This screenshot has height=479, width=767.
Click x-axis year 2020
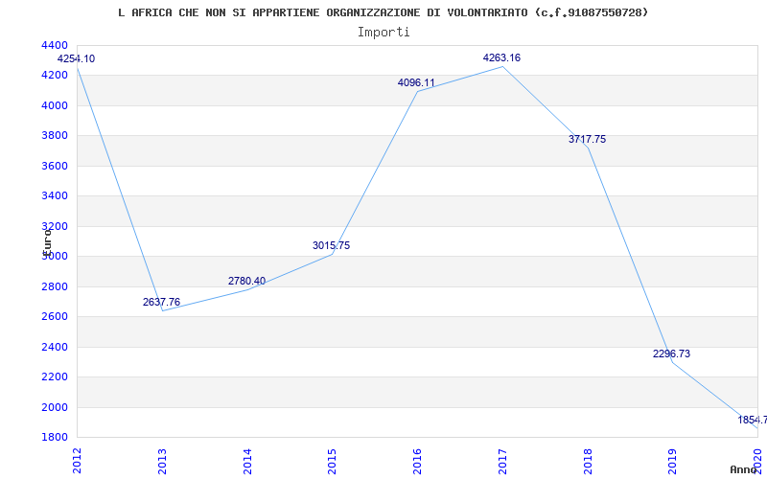(757, 461)
